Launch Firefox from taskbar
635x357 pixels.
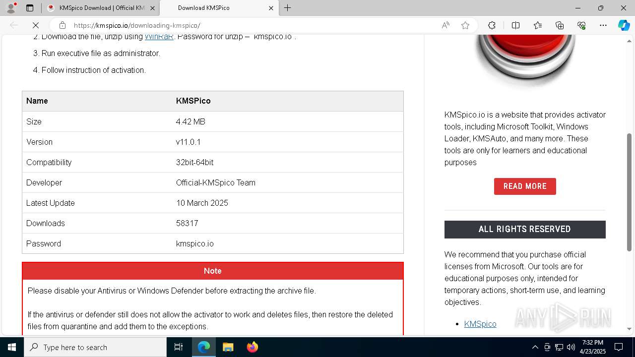coord(253,347)
